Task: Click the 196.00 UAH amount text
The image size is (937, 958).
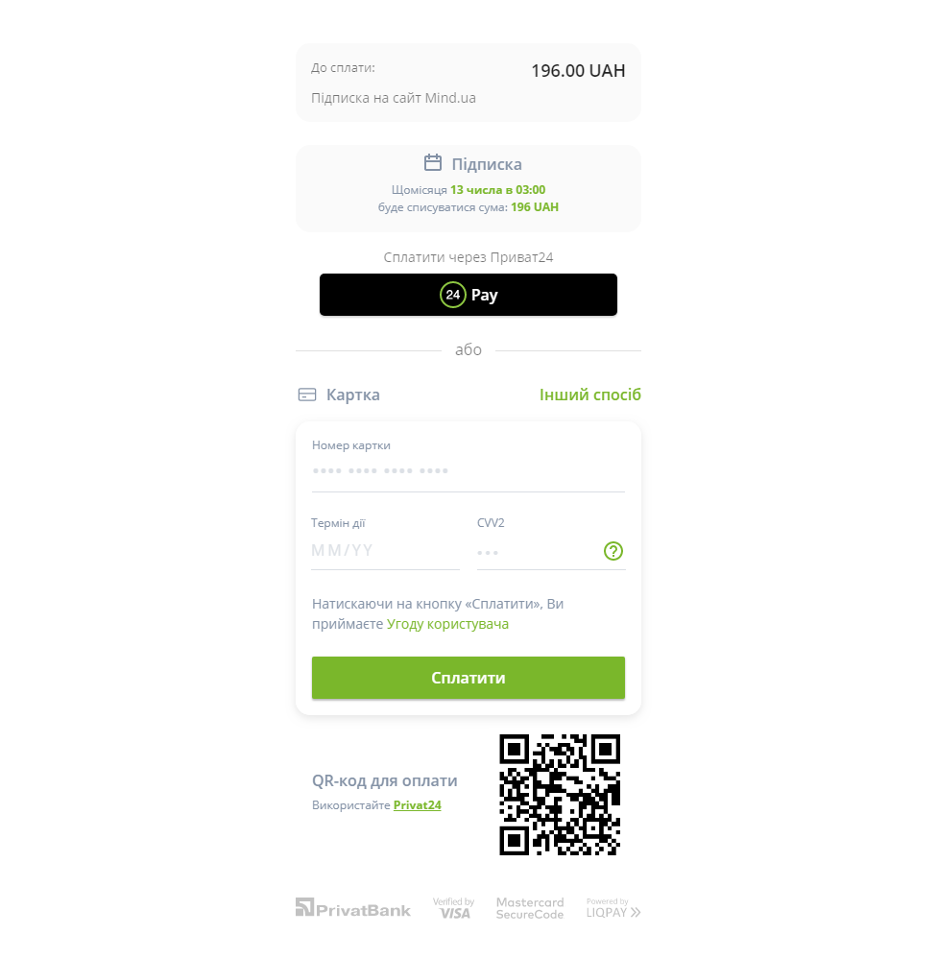Action: [578, 71]
